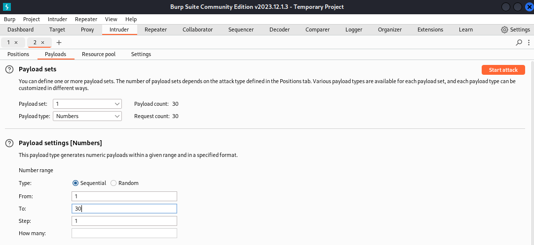Switch to the Extensions tab

coord(430,30)
